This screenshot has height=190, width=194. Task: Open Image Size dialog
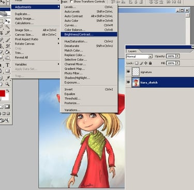point(36,30)
